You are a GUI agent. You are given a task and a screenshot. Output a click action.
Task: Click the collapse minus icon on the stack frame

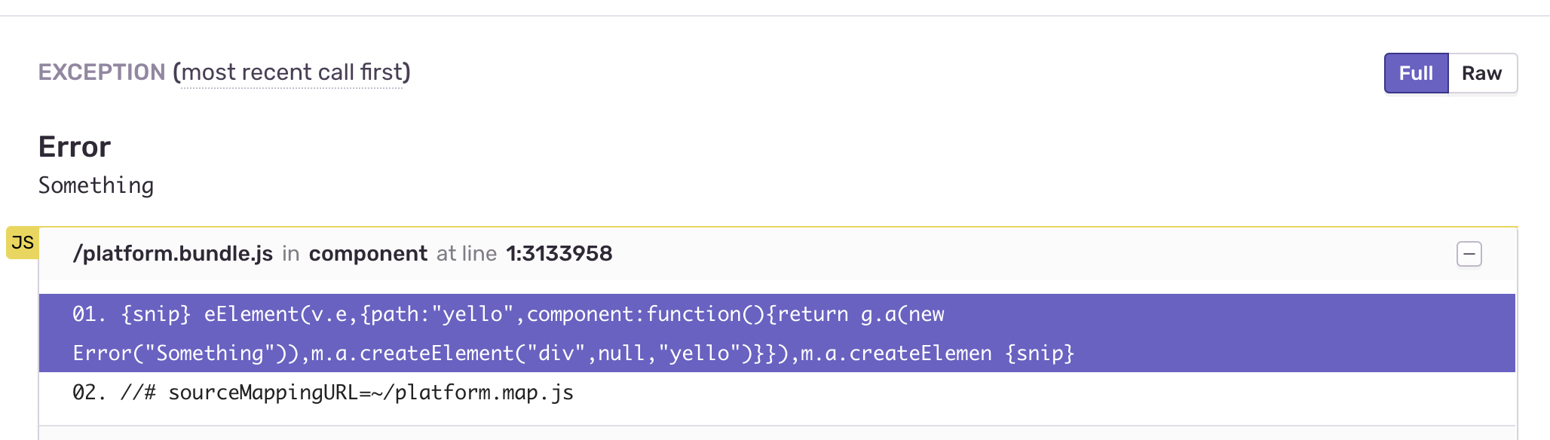(1469, 254)
